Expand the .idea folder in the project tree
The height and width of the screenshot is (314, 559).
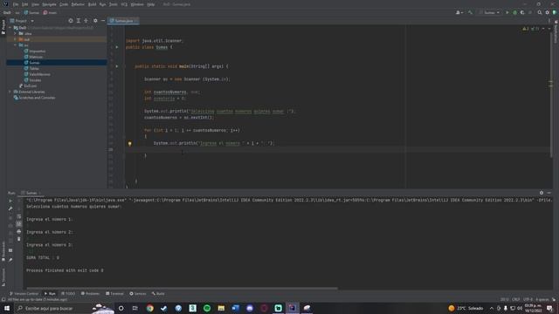(16, 33)
